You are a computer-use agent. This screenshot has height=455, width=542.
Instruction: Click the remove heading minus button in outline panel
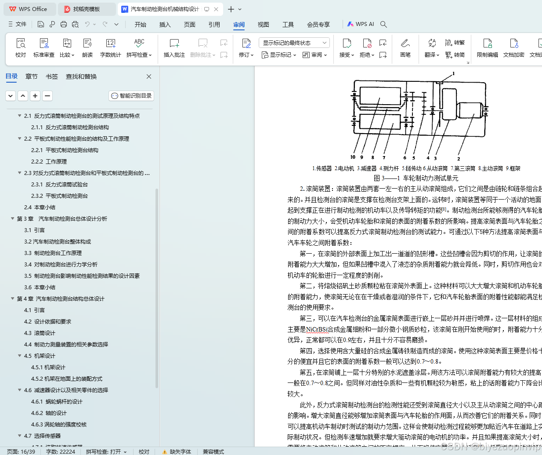[47, 95]
